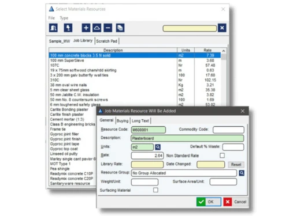
Task: Click the magnifier beside Resource Group field
Action: pyautogui.click(x=242, y=173)
